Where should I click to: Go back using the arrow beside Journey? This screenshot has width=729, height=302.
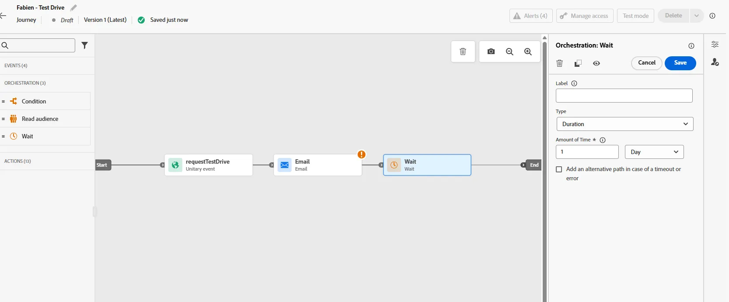tap(3, 16)
